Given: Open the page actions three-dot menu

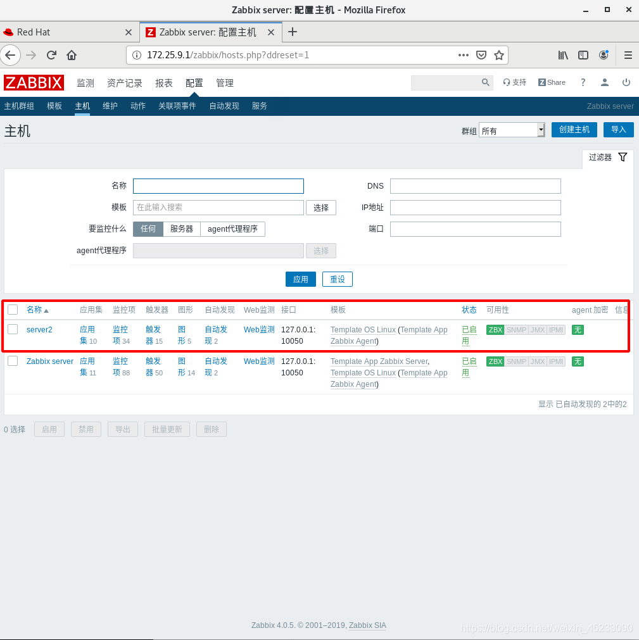Looking at the screenshot, I should pos(464,55).
